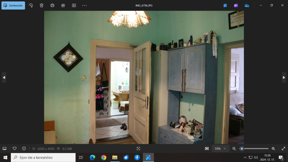288x162 pixels.
Task: Delete the photo using the trash icon
Action: click(x=42, y=5)
